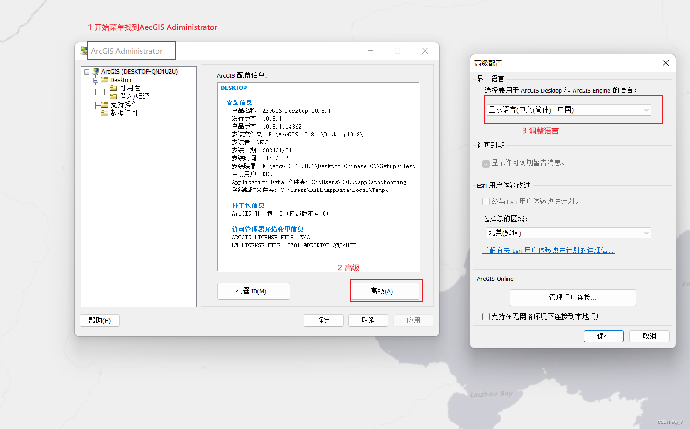Screen dimensions: 690x429
Task: Click the disabled 应用 button
Action: point(413,320)
